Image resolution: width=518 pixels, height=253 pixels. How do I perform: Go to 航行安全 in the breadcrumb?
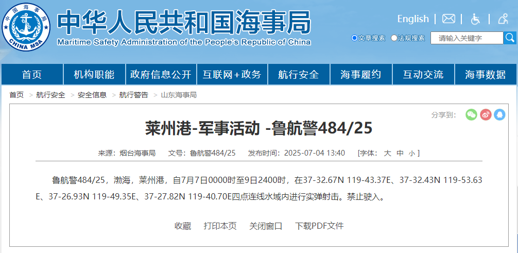coord(51,95)
